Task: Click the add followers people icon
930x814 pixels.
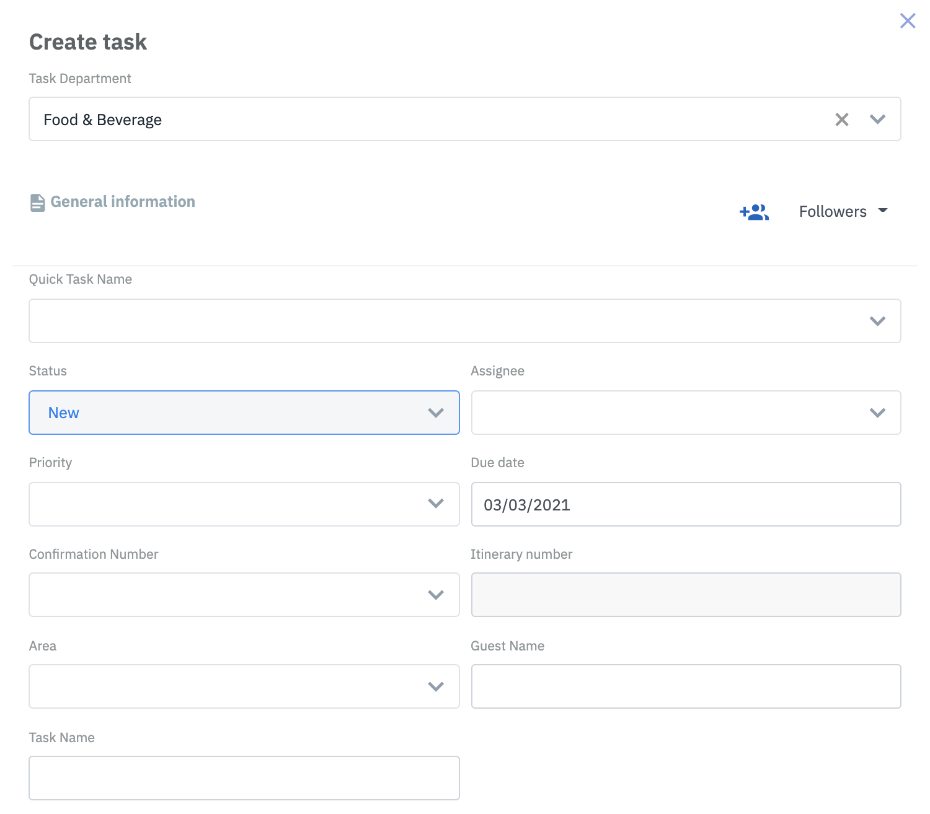Action: point(754,212)
